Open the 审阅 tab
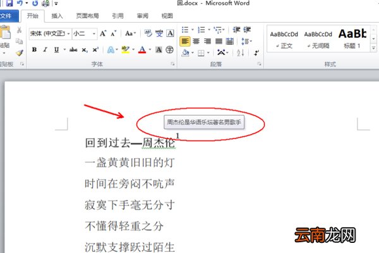Viewport: 379px width, 253px height. pyautogui.click(x=143, y=16)
